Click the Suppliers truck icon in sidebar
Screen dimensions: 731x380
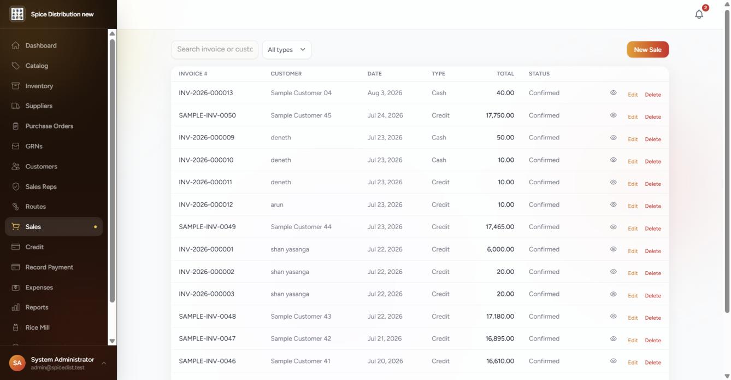(15, 106)
